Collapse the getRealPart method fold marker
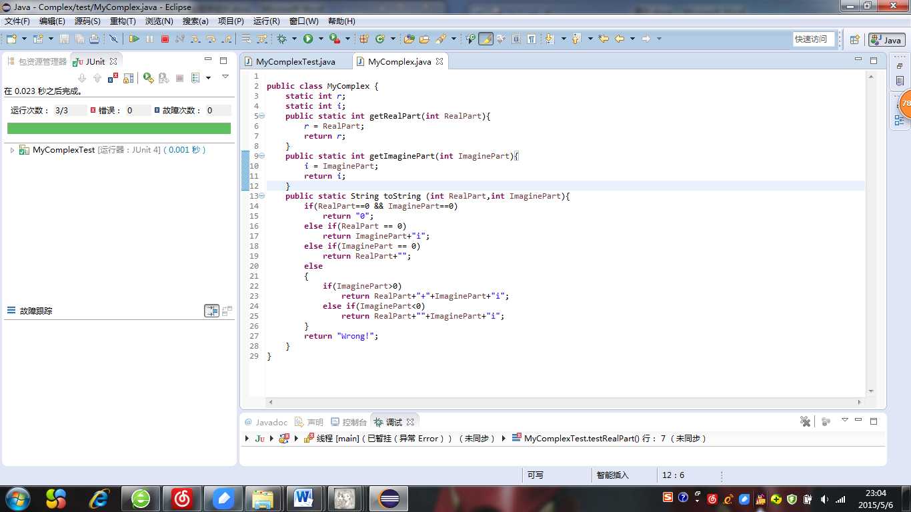Screen dimensions: 911x512 click(261, 116)
